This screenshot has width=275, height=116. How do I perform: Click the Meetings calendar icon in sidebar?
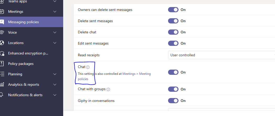pos(2,11)
